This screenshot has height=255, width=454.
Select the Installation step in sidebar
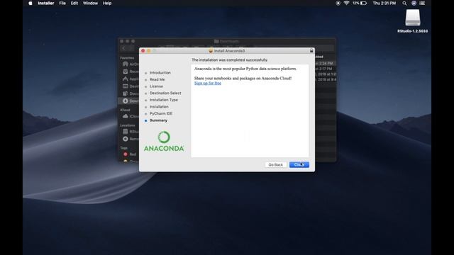pyautogui.click(x=159, y=106)
